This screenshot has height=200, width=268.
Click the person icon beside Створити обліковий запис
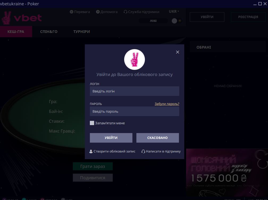tap(91, 151)
